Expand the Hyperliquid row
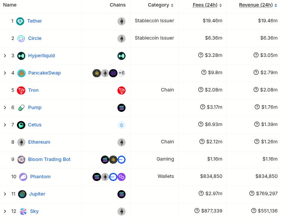This screenshot has height=219, width=281. [5, 56]
